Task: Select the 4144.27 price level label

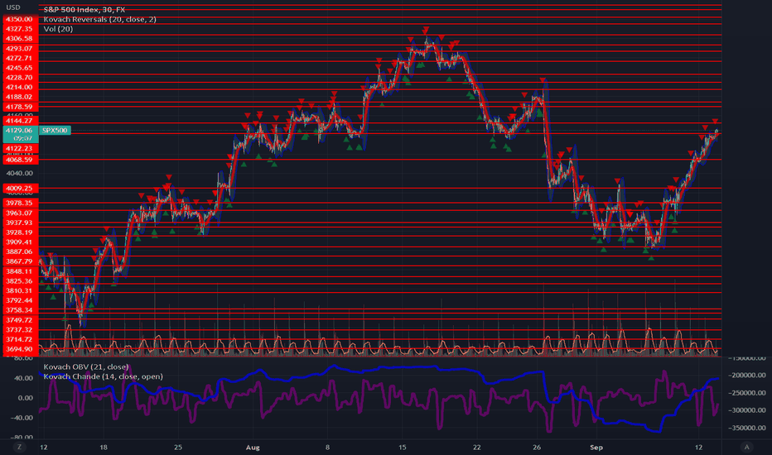Action: [20, 121]
